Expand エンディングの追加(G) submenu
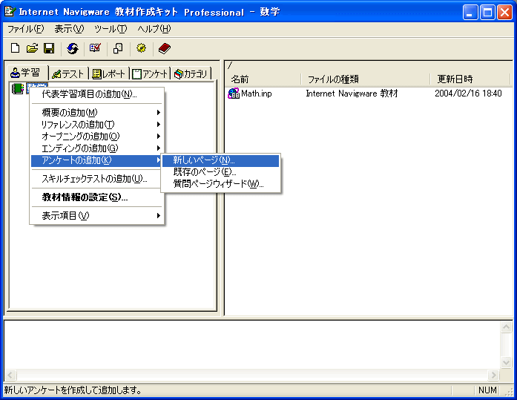The width and height of the screenshot is (517, 400). [97, 148]
